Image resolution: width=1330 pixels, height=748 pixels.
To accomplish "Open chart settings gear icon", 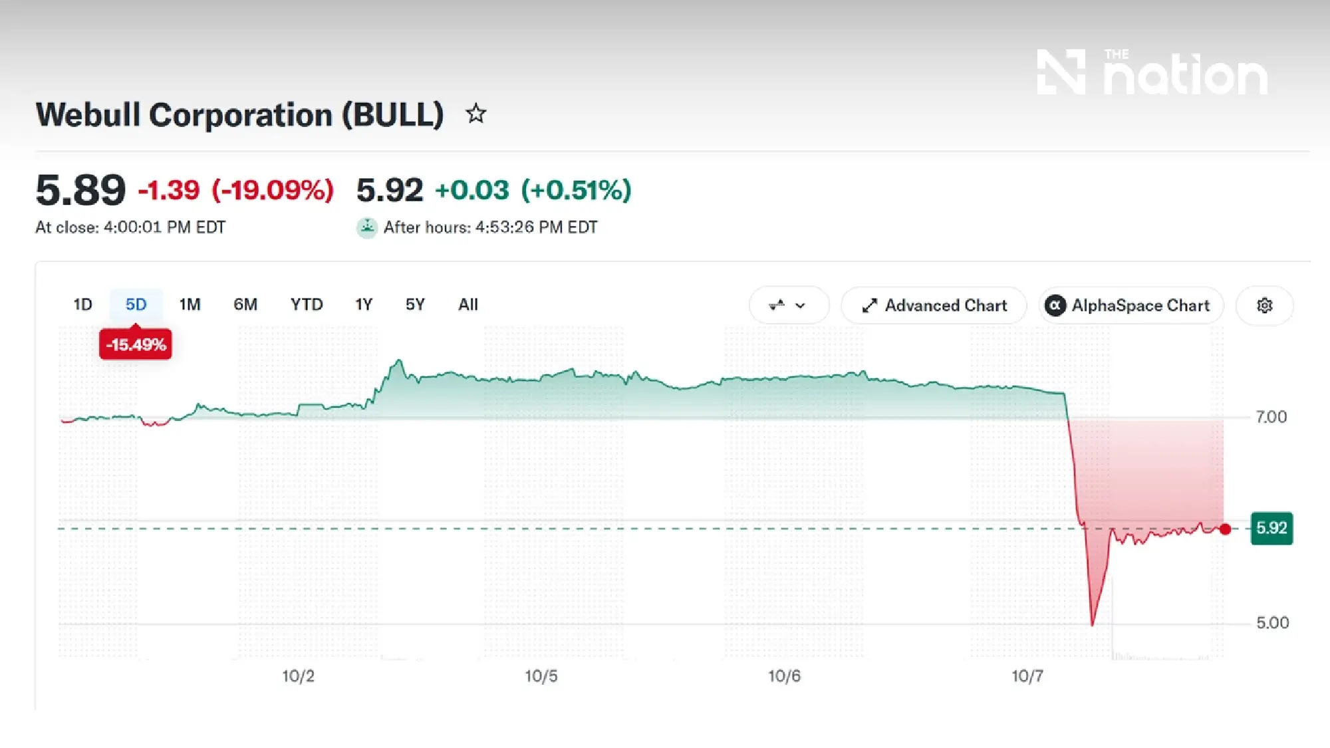I will click(1264, 305).
